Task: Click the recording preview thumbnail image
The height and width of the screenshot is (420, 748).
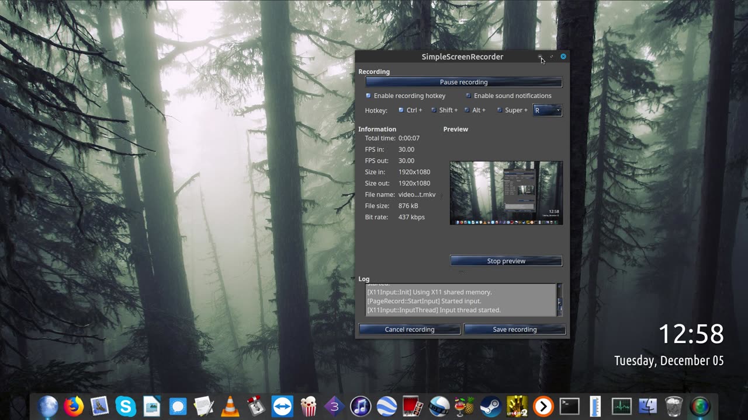Action: [x=506, y=193]
